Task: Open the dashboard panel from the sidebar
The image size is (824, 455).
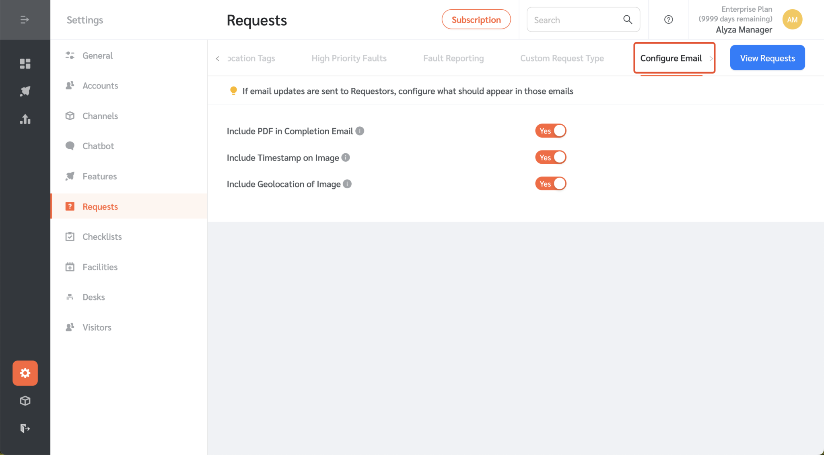Action: click(25, 63)
